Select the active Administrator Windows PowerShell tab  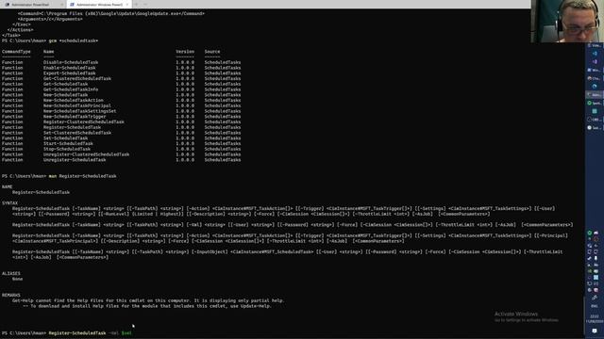[99, 5]
